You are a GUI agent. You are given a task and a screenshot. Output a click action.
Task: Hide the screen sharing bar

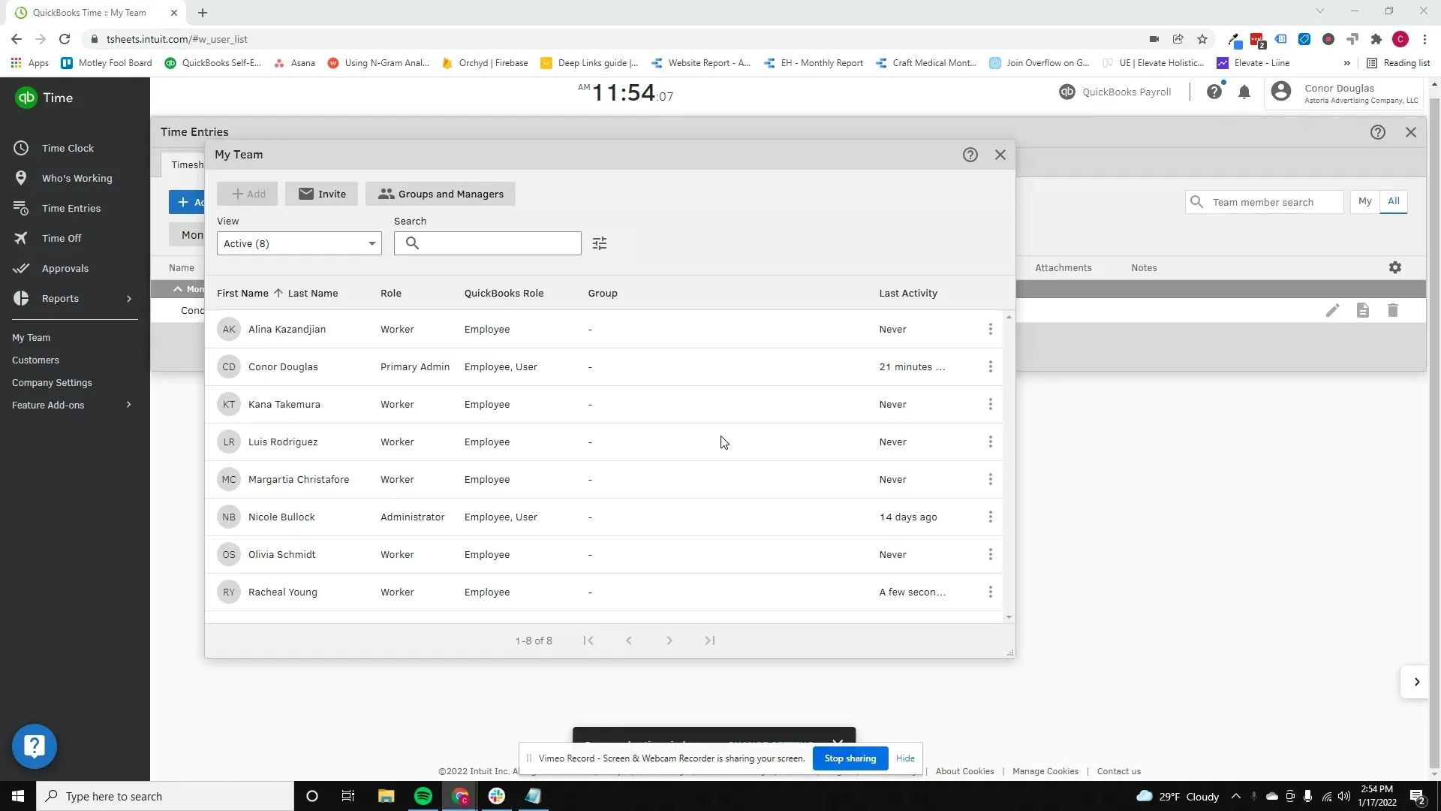point(905,758)
